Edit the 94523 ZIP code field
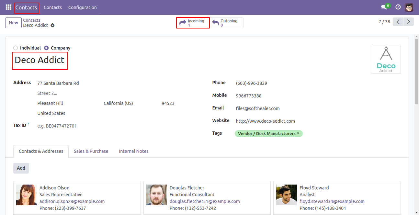The image size is (419, 215). [x=168, y=103]
